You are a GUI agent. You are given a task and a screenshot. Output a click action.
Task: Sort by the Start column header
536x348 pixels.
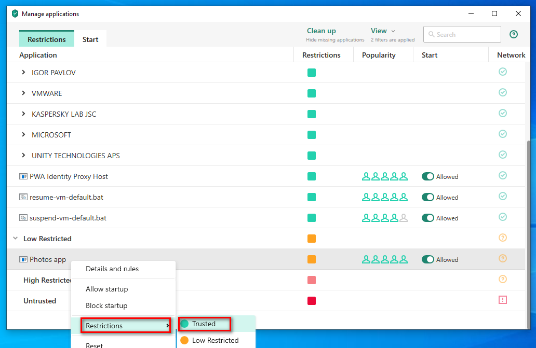430,55
